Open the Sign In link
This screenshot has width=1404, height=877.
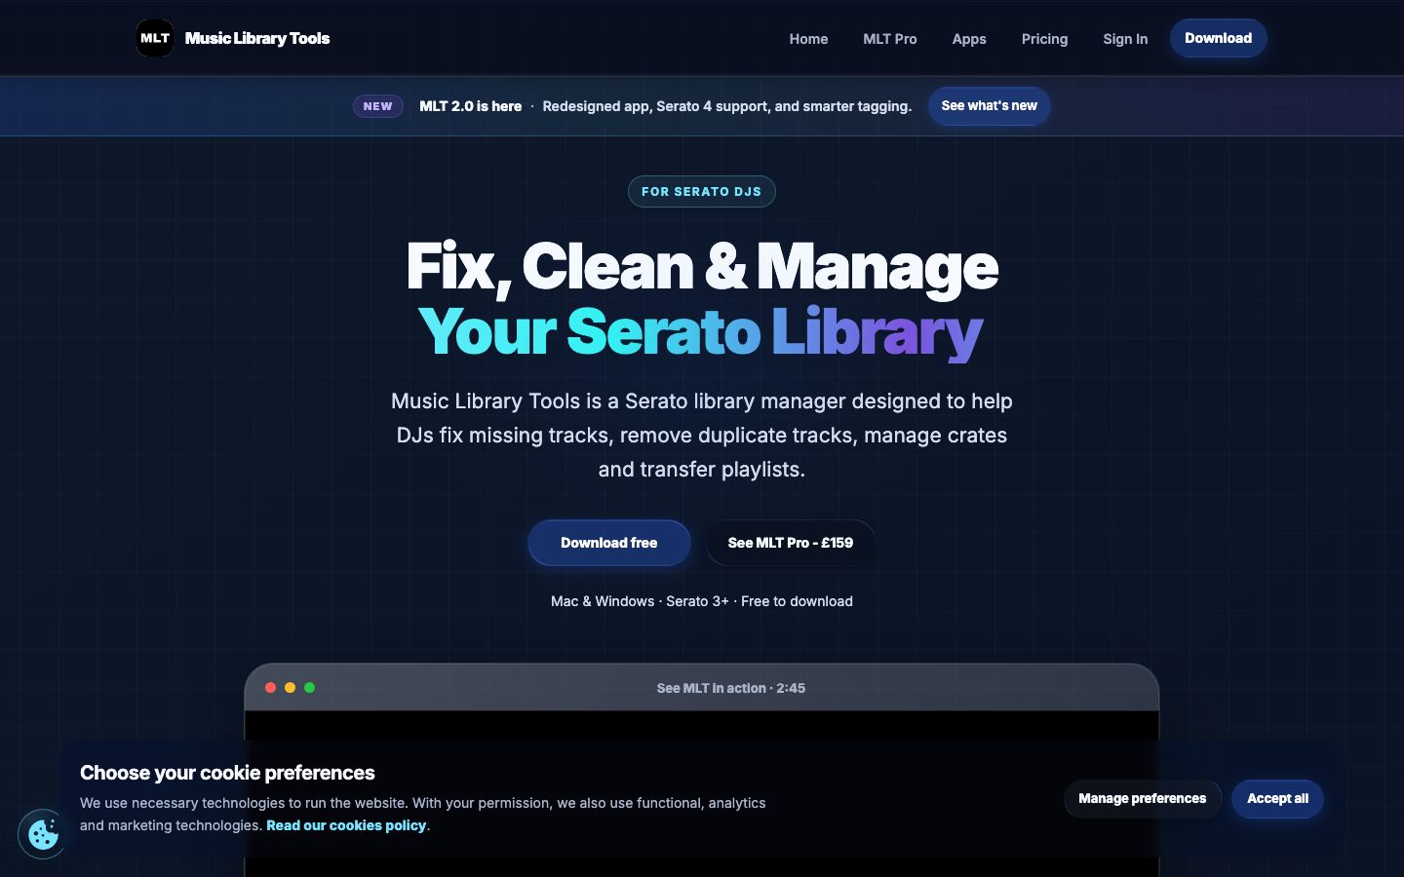(1125, 39)
